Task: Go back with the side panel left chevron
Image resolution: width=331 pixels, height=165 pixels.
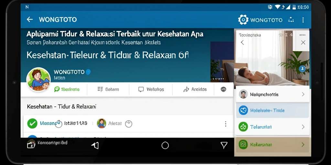Action: coord(242,43)
